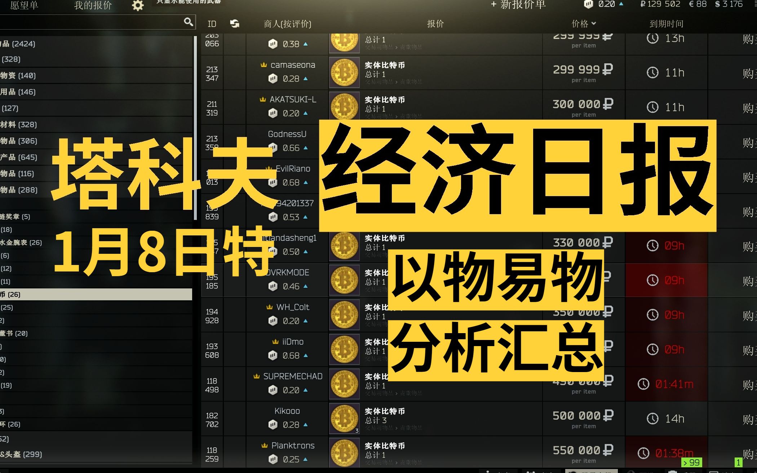Open flea market settings gear
This screenshot has height=473, width=757.
coord(138,5)
